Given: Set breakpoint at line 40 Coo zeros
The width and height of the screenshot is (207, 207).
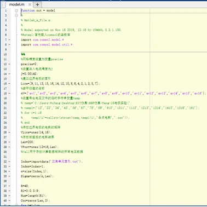Looking at the screenshot, I should pyautogui.click(x=9, y=200).
